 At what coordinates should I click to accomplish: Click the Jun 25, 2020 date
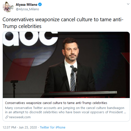click(28, 127)
